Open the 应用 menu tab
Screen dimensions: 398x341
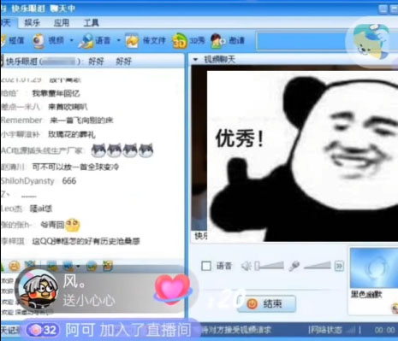click(x=62, y=23)
